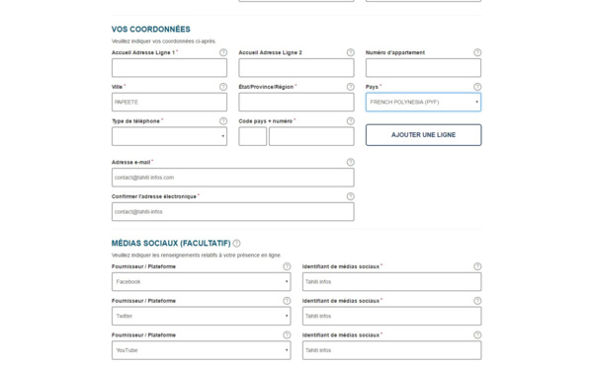Open the platform dropdown set to Facebook
This screenshot has height=367, width=593.
(202, 282)
